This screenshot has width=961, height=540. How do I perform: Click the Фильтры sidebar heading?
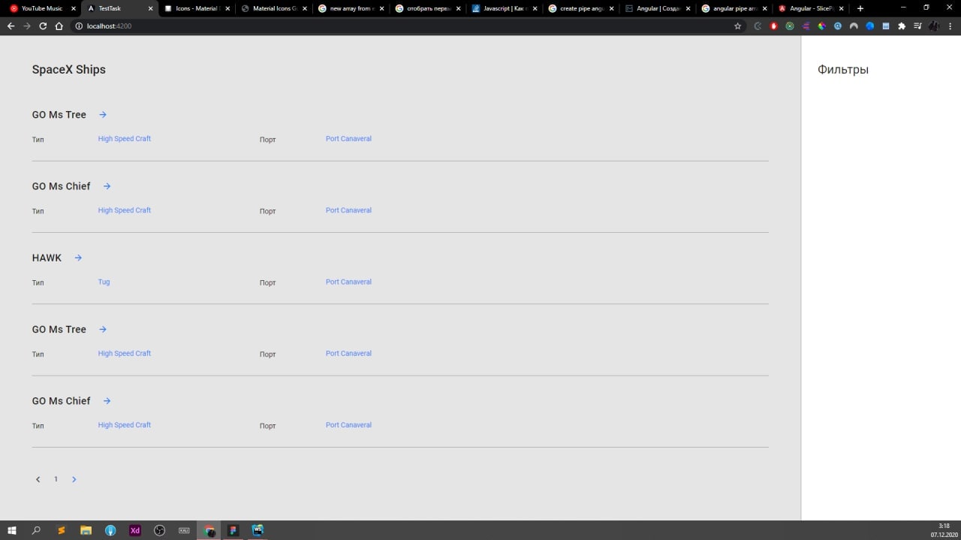pyautogui.click(x=843, y=69)
